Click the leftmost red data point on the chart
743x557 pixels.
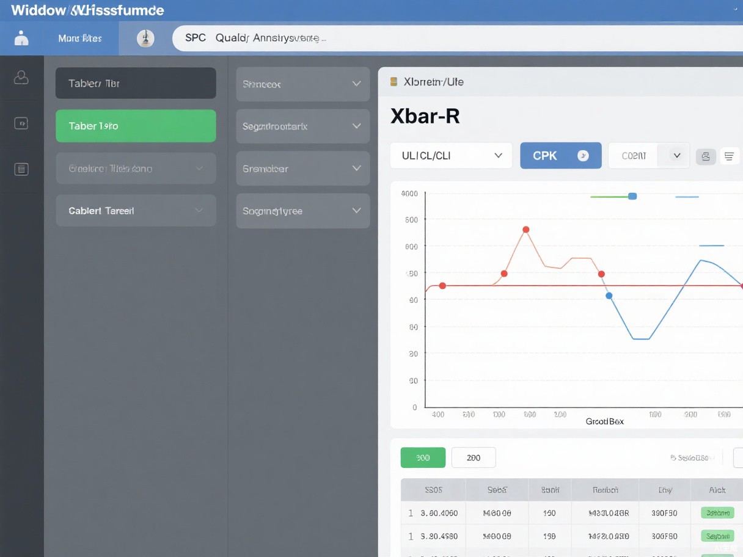442,286
